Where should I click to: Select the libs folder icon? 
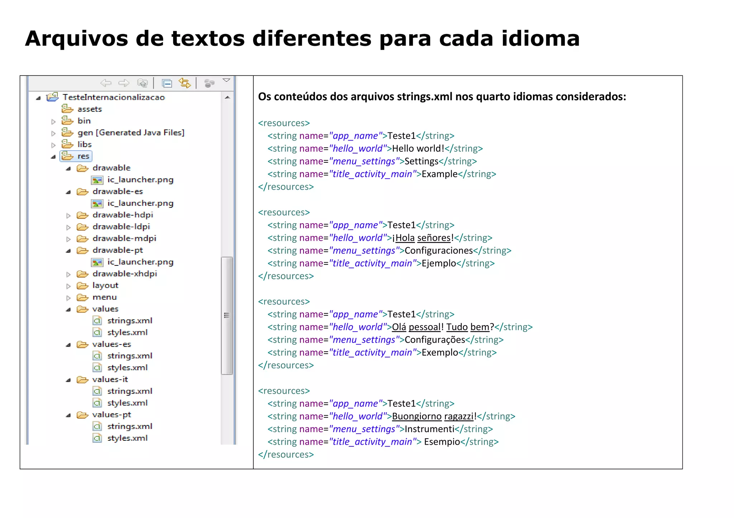(x=67, y=144)
